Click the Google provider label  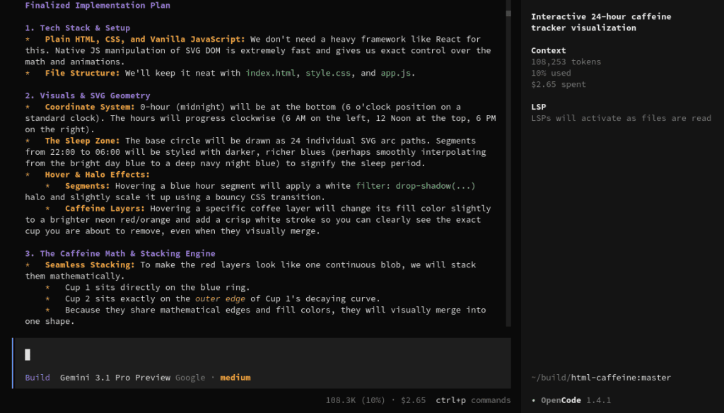[190, 378]
